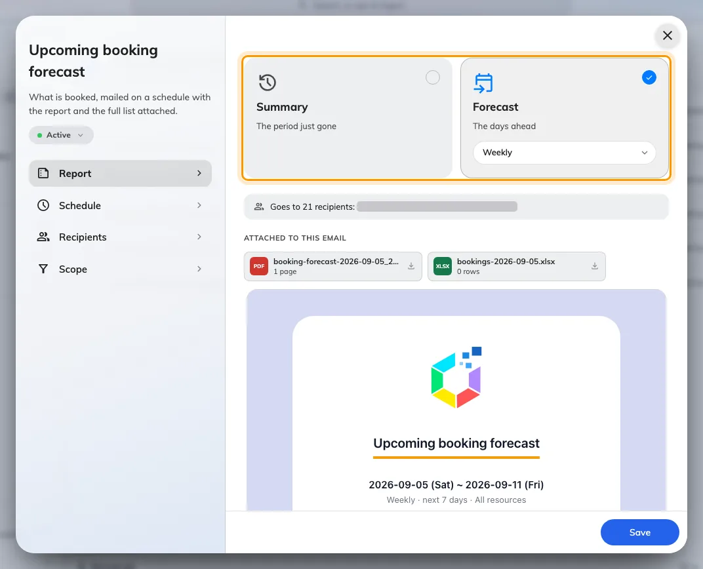
Task: Click the Scope filter funnel icon
Action: [x=43, y=269]
